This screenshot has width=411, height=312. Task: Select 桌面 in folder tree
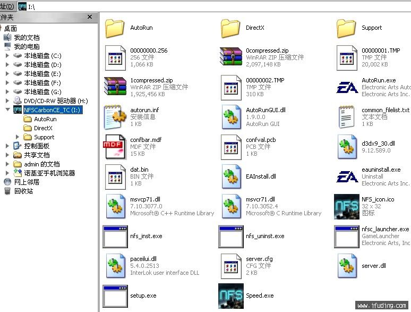(11, 28)
